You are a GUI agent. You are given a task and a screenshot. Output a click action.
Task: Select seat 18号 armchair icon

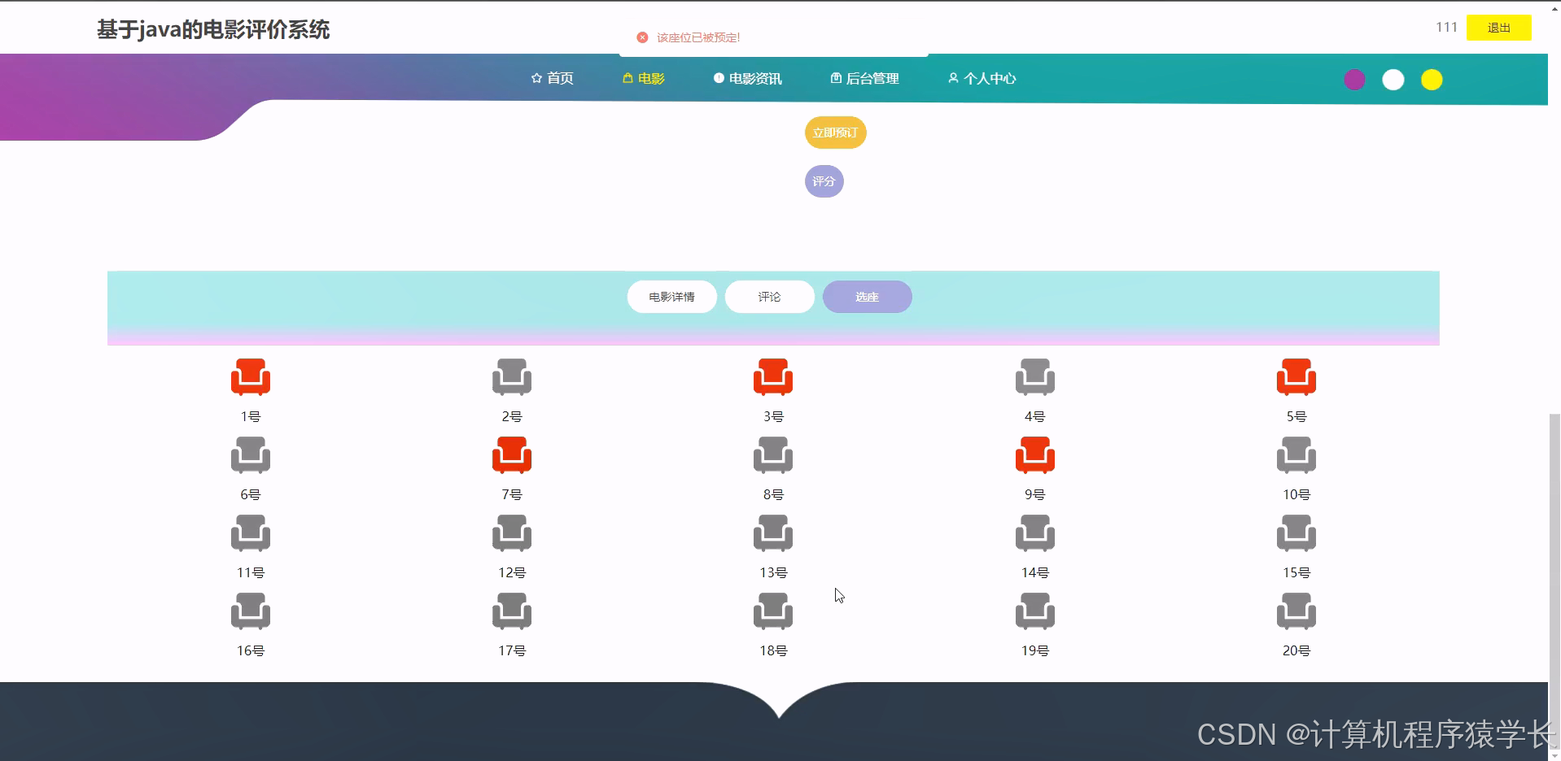772,611
